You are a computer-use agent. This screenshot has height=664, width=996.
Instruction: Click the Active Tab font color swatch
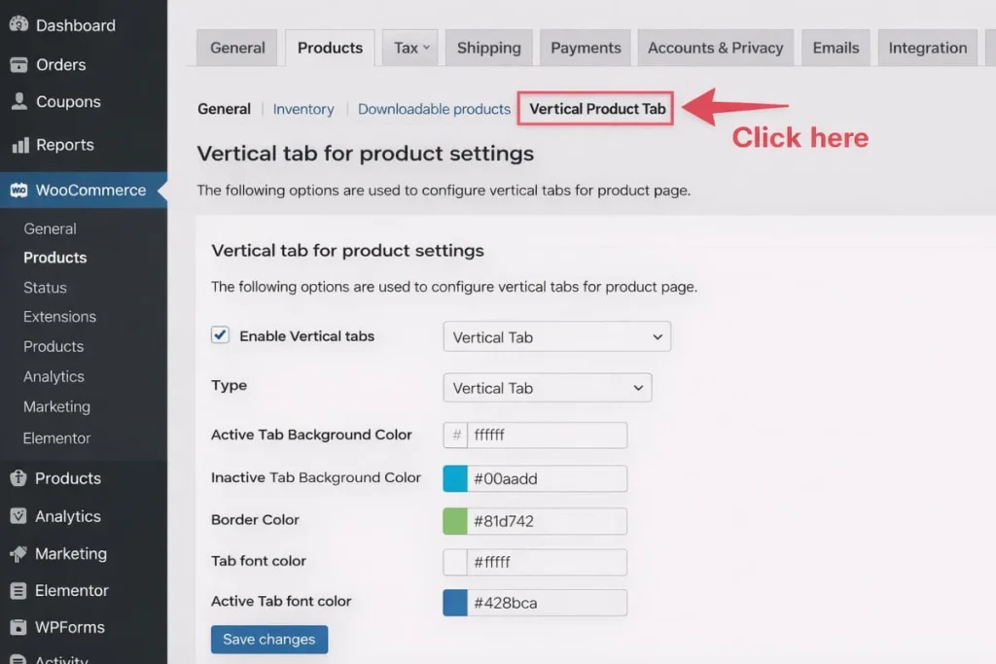tap(455, 603)
